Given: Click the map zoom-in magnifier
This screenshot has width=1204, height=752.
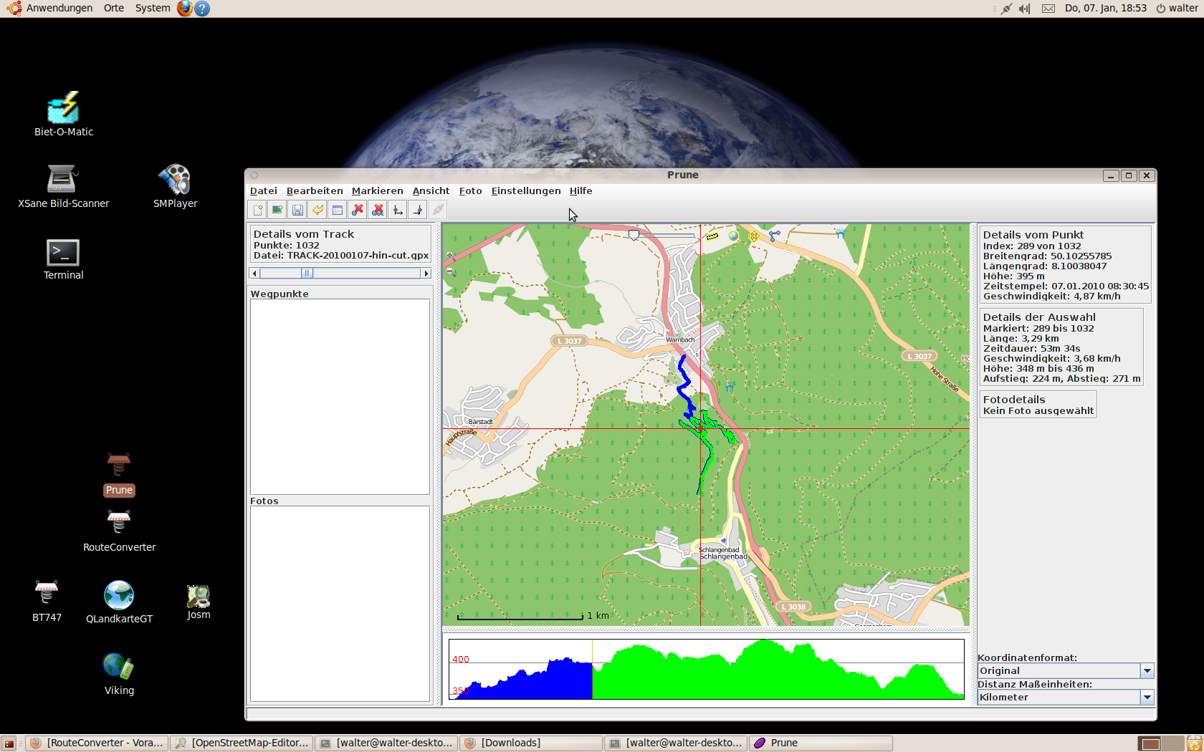Looking at the screenshot, I should point(450,256).
